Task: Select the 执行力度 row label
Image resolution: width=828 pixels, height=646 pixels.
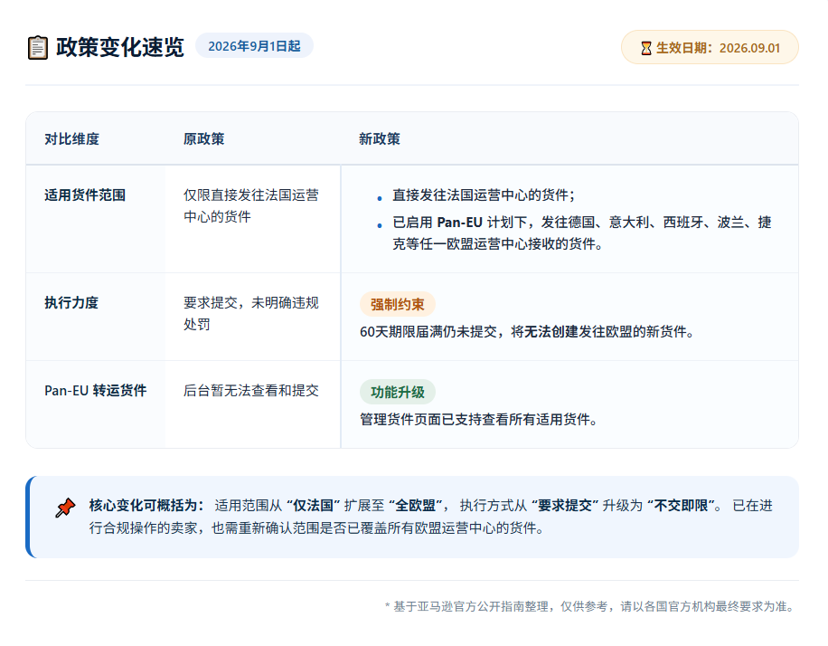Action: pyautogui.click(x=71, y=303)
